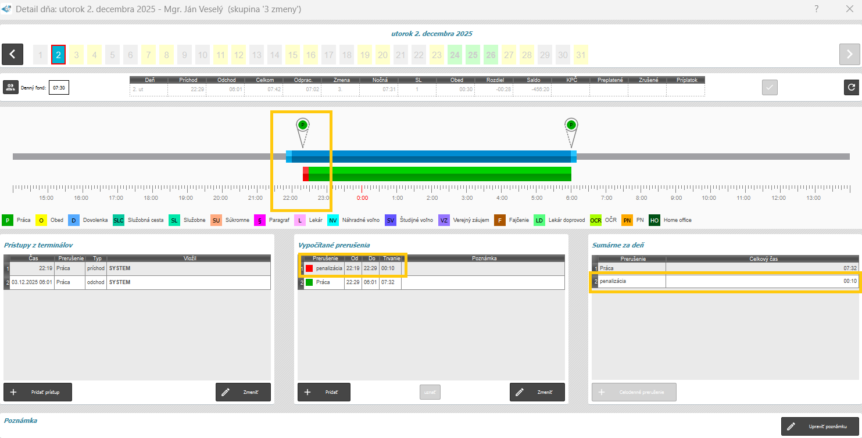Image resolution: width=862 pixels, height=438 pixels.
Task: Select day 3 in the calendar strip
Action: [x=76, y=55]
